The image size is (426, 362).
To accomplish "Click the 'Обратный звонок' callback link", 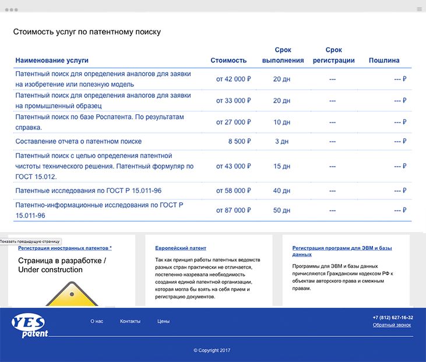I will tap(392, 325).
